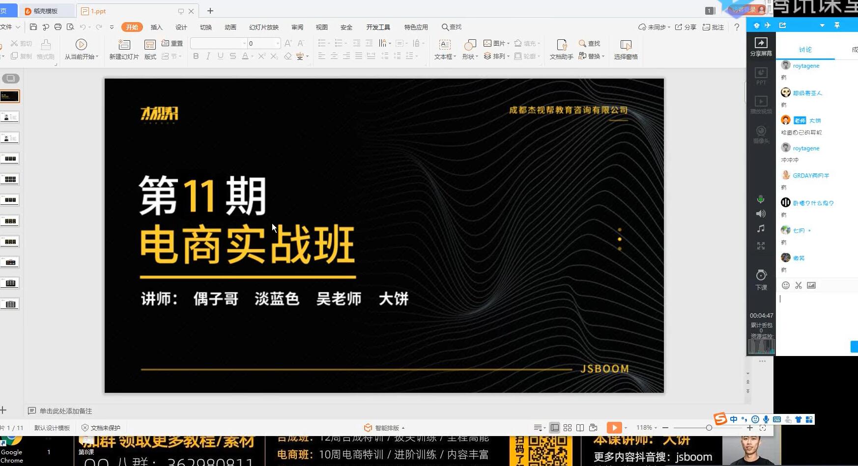Switch to slide sorter grid view
The width and height of the screenshot is (858, 466).
coord(568,428)
